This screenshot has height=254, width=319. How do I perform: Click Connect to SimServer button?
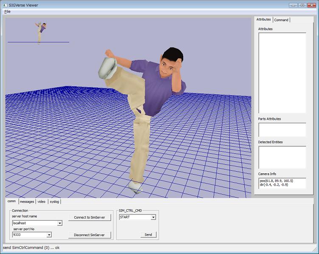[90, 217]
